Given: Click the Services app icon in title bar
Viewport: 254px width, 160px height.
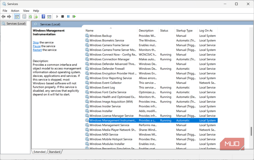Looking at the screenshot, I should tap(4, 4).
